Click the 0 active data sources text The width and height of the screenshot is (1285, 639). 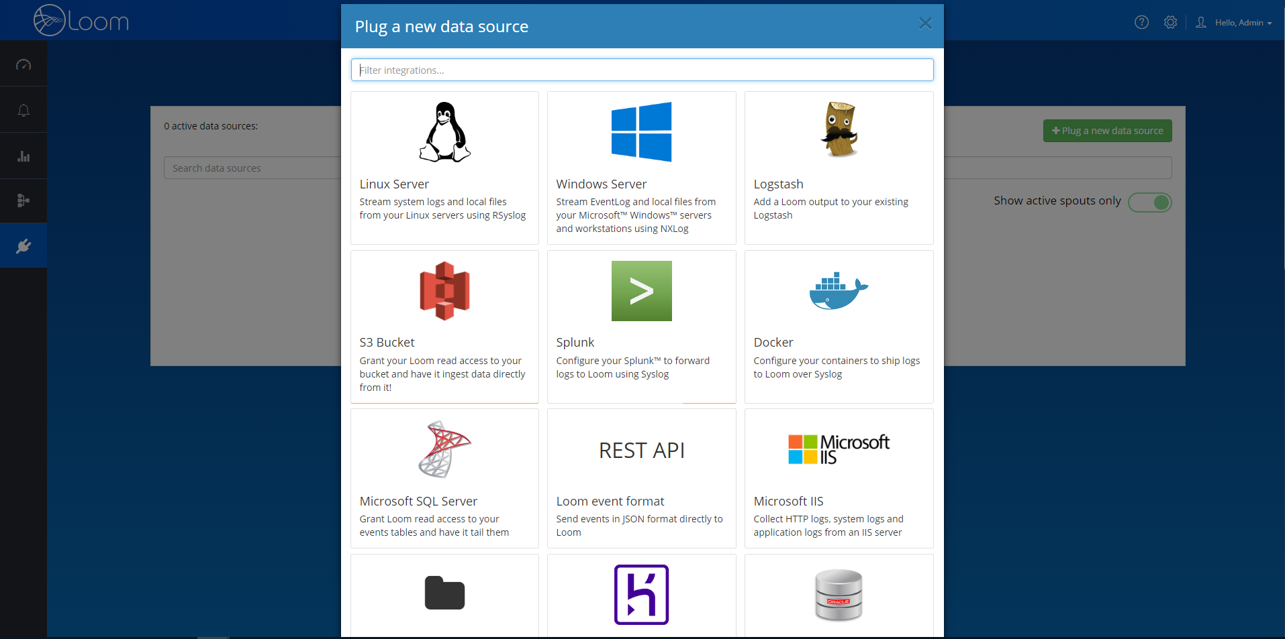tap(211, 126)
